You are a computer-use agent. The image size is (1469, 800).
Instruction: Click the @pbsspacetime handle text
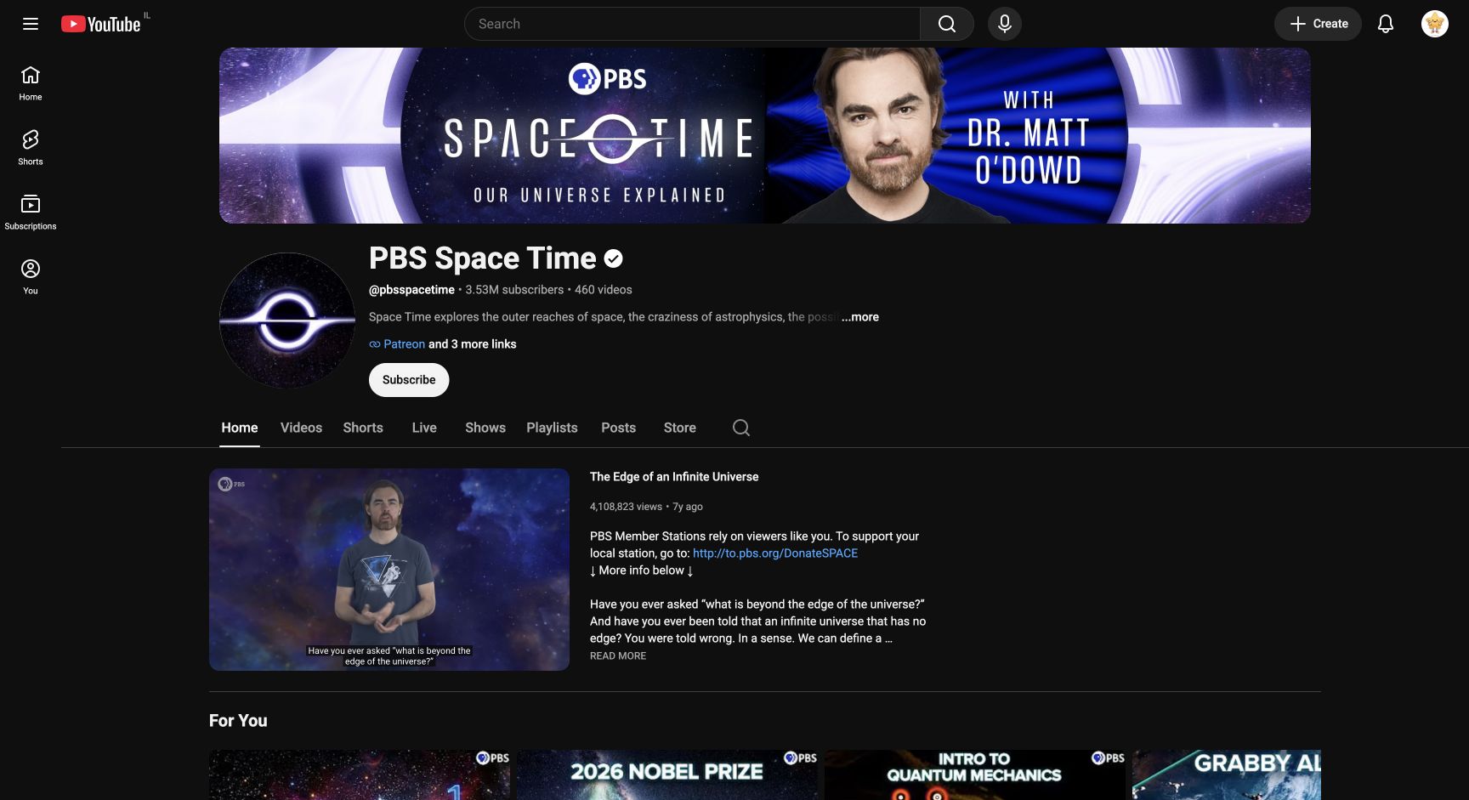click(x=411, y=290)
